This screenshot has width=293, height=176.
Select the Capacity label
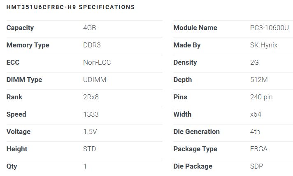click(x=20, y=28)
